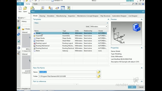162x91 pixels.
Task: Collapse the Filters group
Action: (x=107, y=23)
